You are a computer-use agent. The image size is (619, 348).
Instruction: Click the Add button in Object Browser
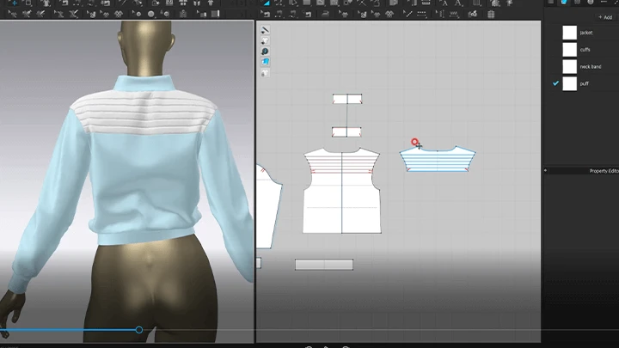pos(605,17)
